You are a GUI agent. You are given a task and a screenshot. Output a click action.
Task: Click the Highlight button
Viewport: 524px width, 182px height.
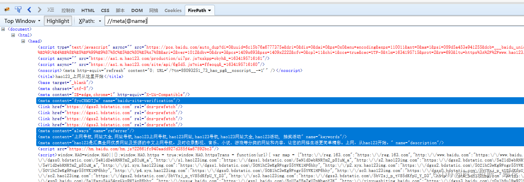point(58,21)
